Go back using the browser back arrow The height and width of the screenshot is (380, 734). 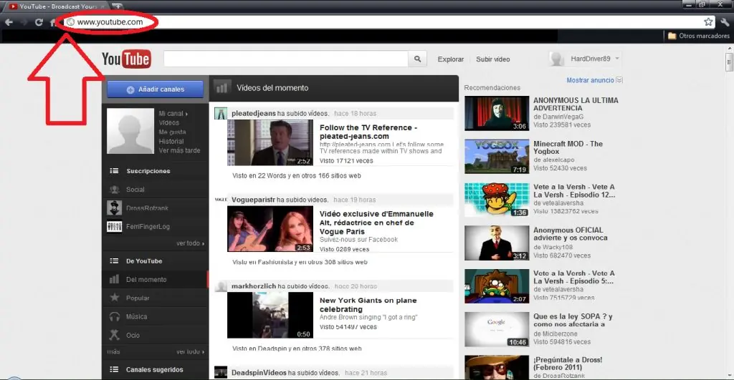point(9,22)
